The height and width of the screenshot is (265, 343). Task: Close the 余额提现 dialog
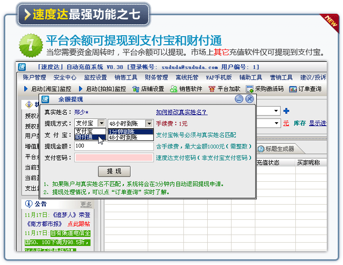point(249,99)
